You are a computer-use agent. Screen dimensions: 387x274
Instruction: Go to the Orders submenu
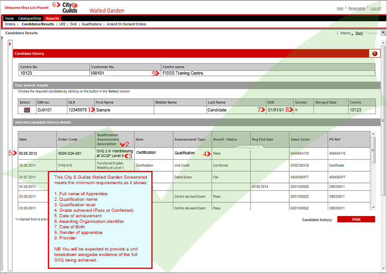point(10,24)
